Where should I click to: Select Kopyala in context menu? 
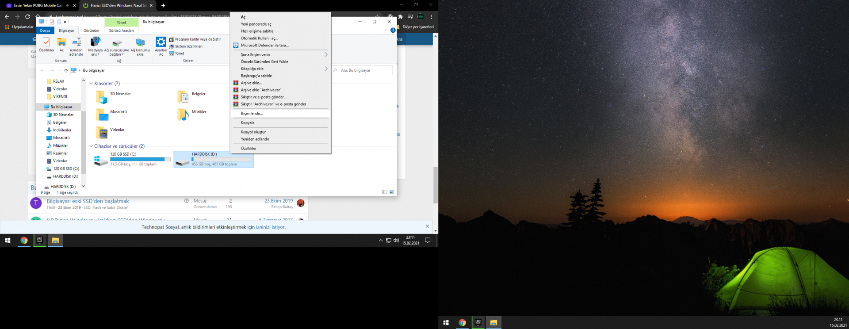click(x=280, y=123)
